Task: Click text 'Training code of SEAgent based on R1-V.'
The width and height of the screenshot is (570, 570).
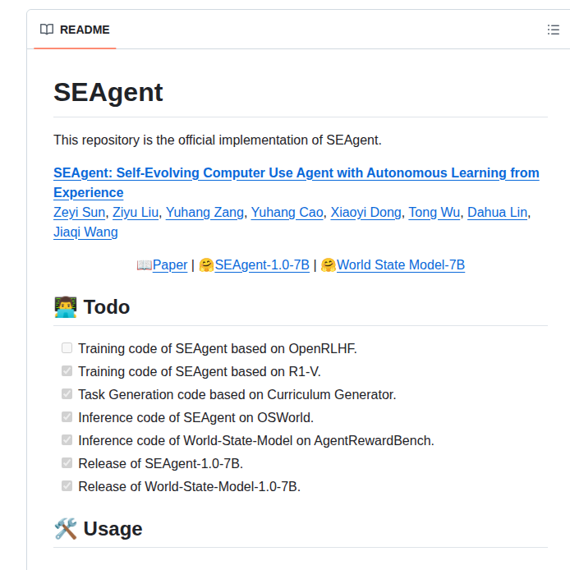Action: pos(200,371)
